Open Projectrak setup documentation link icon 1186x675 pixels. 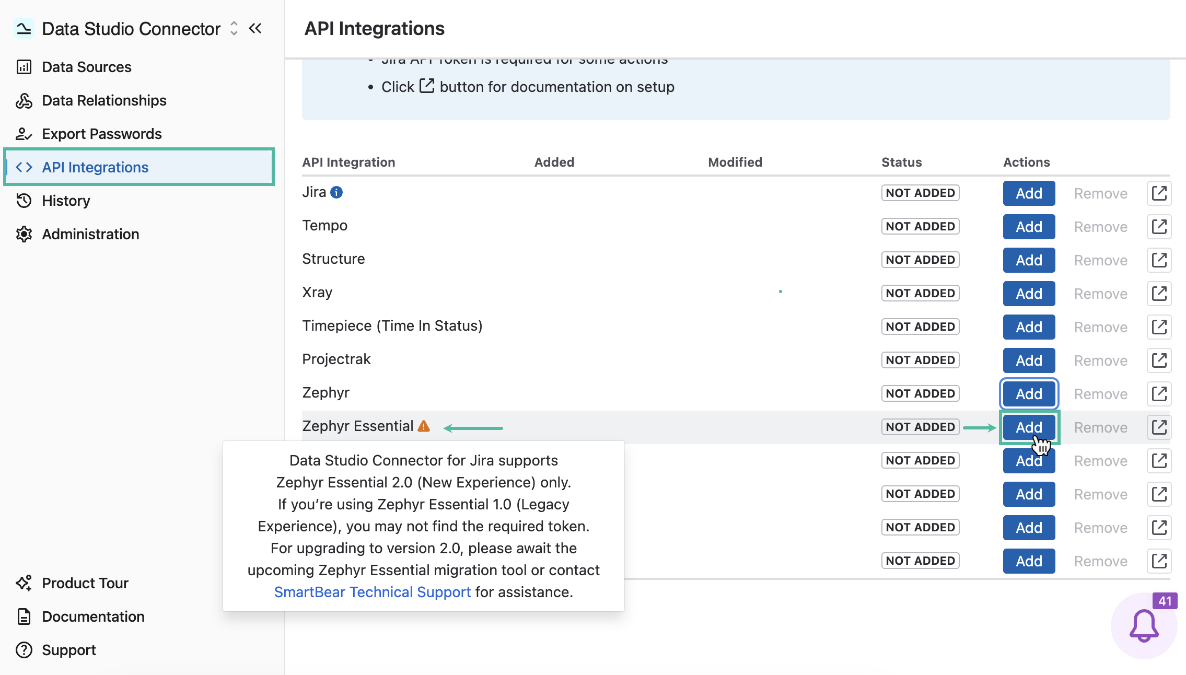point(1159,360)
